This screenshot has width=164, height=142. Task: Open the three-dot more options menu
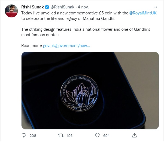click(x=156, y=7)
